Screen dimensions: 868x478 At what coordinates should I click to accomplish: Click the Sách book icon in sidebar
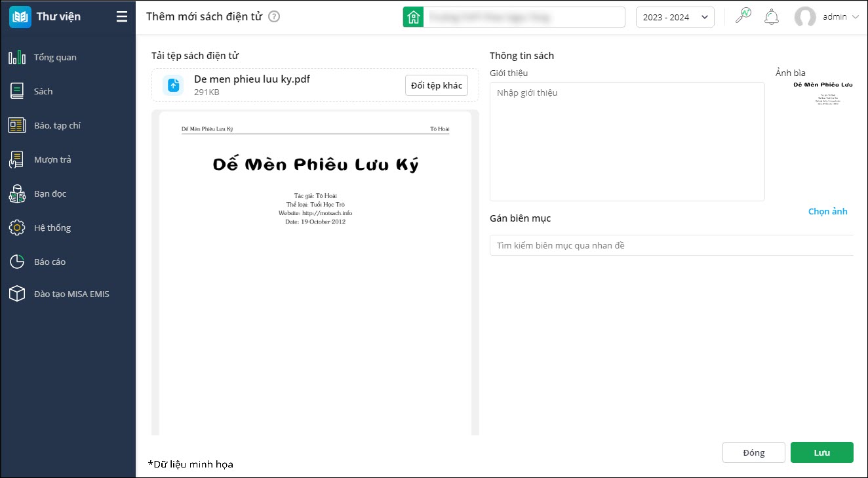[x=17, y=91]
